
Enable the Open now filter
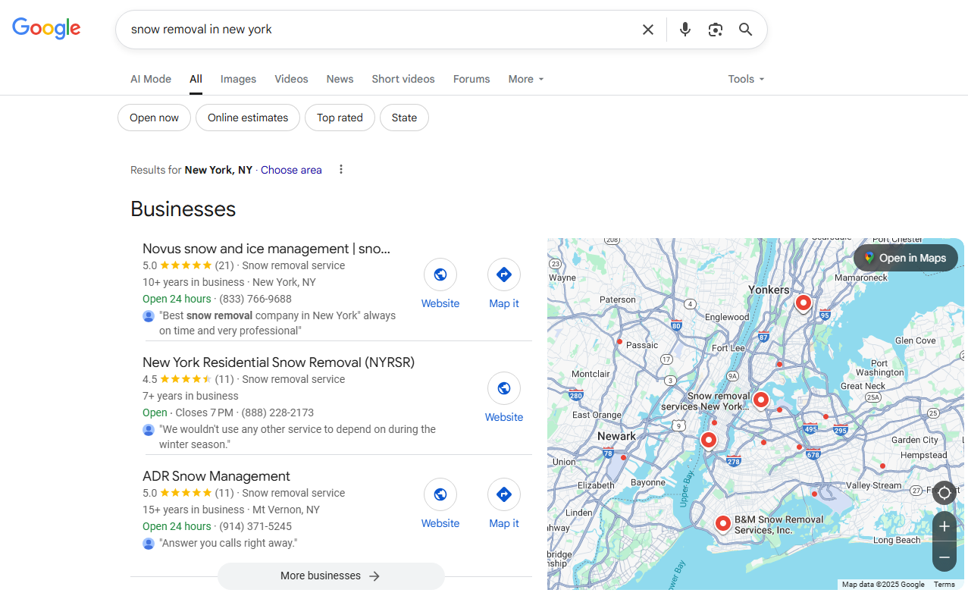(154, 118)
